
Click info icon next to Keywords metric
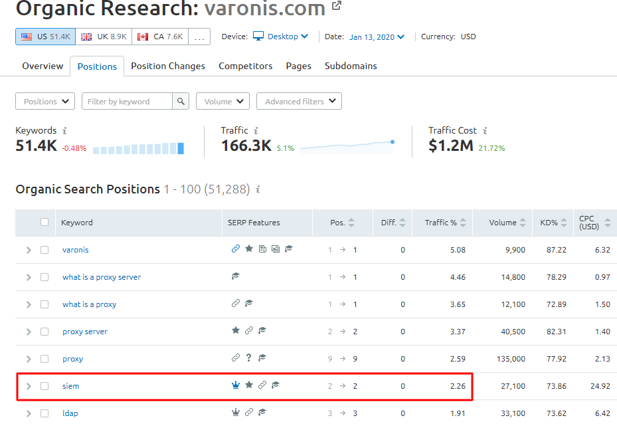(x=65, y=130)
